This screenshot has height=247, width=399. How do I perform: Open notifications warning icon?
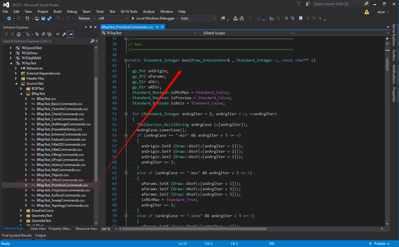367,12
